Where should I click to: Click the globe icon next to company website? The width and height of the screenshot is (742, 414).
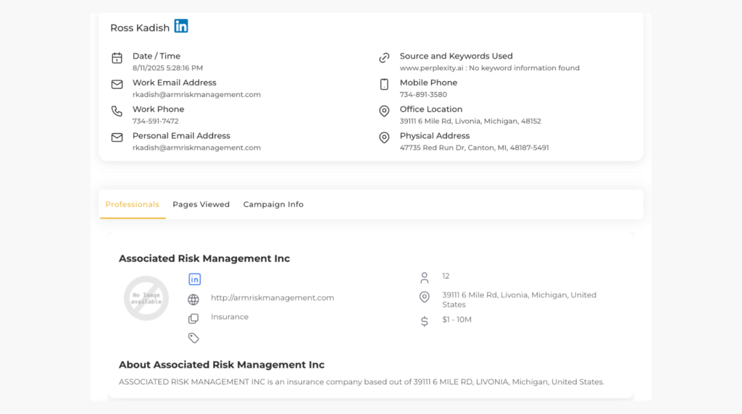click(x=193, y=300)
